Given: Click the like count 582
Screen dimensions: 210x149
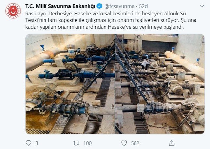Looking at the screenshot, I should pyautogui.click(x=135, y=143).
